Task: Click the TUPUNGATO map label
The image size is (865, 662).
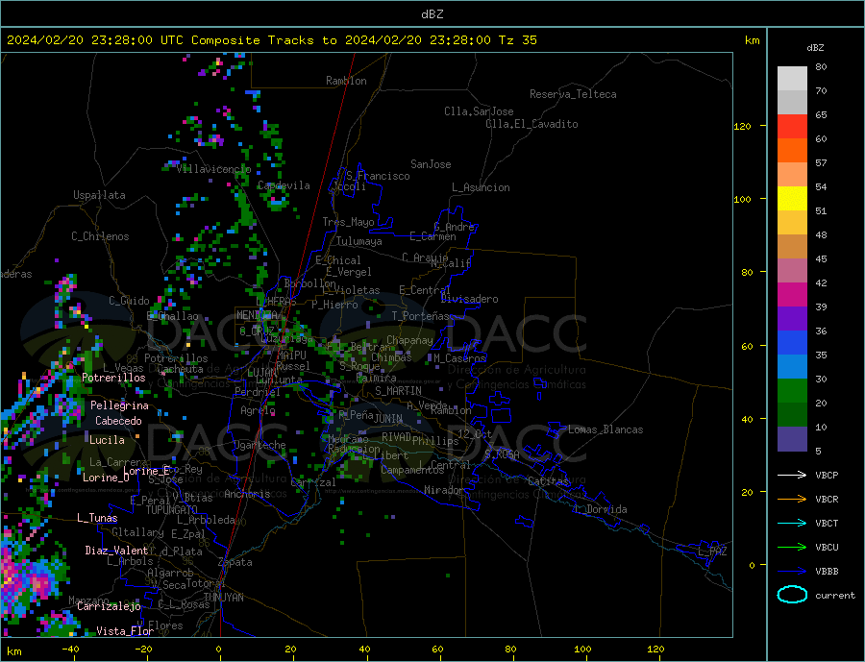Action: point(172,510)
